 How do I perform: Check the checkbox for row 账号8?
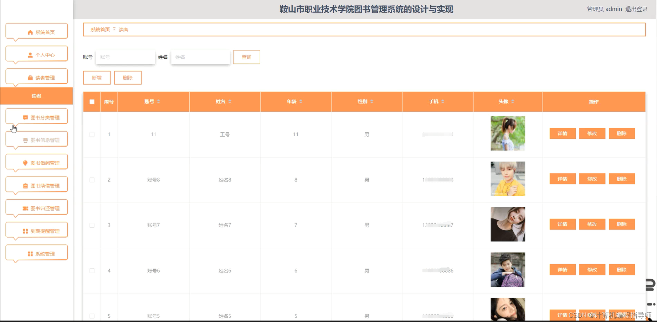pyautogui.click(x=92, y=180)
